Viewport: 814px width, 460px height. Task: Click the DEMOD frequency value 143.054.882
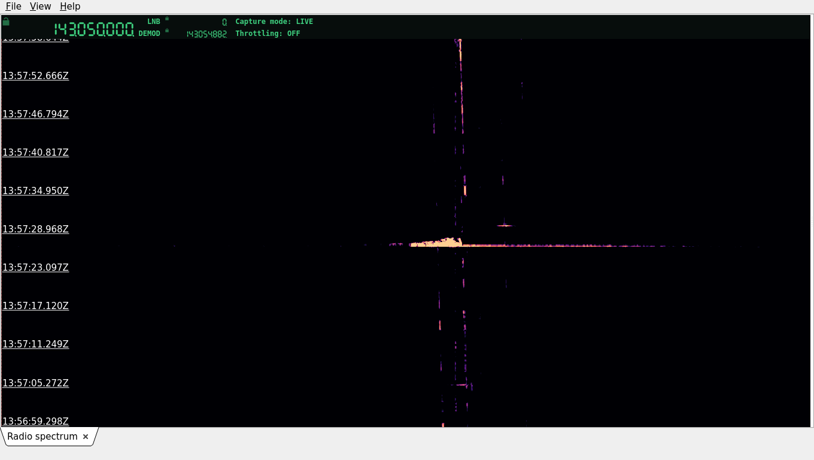(206, 34)
